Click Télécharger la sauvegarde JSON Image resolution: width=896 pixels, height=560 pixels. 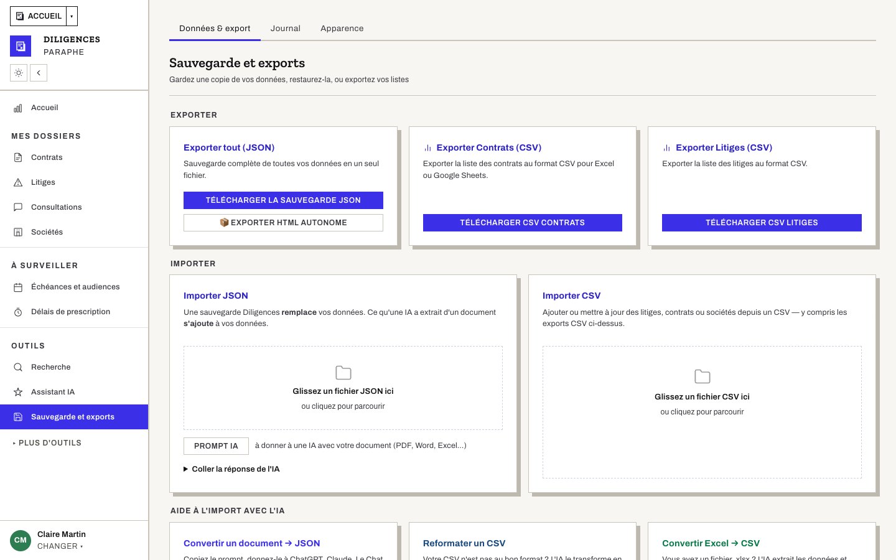tap(283, 200)
